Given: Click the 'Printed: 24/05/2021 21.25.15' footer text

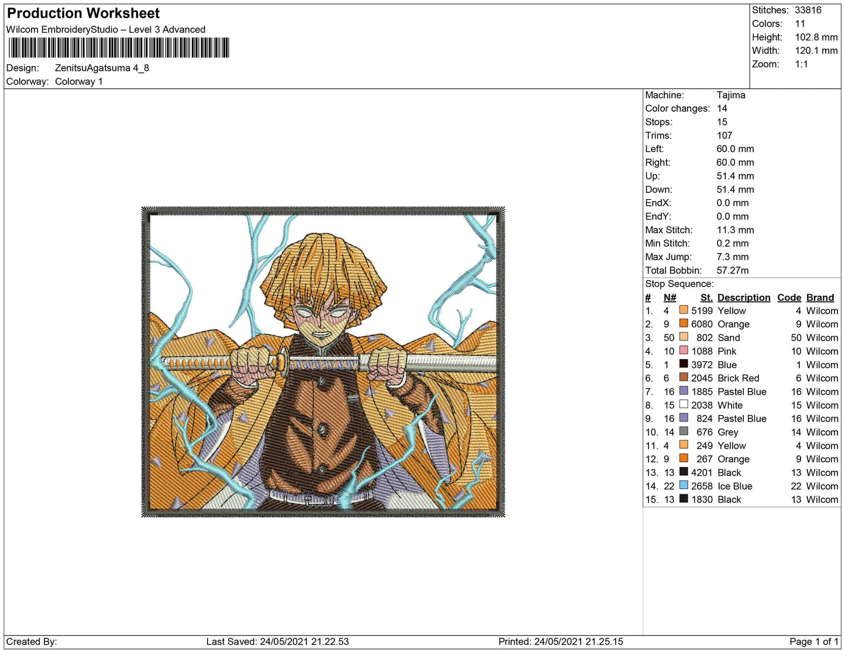Looking at the screenshot, I should pyautogui.click(x=561, y=641).
